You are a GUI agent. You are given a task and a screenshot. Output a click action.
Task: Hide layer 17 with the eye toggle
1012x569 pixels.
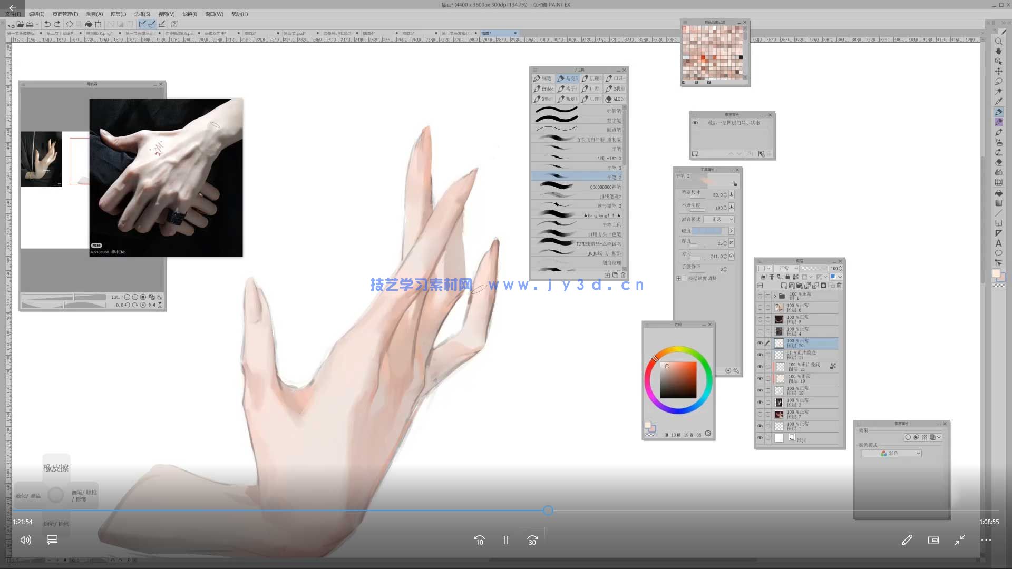(760, 355)
